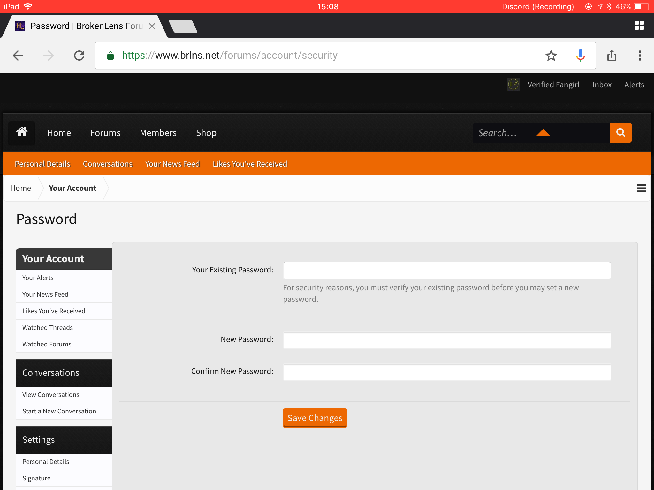Open the hamburger menu beside breadcrumb
The width and height of the screenshot is (654, 490).
point(641,188)
